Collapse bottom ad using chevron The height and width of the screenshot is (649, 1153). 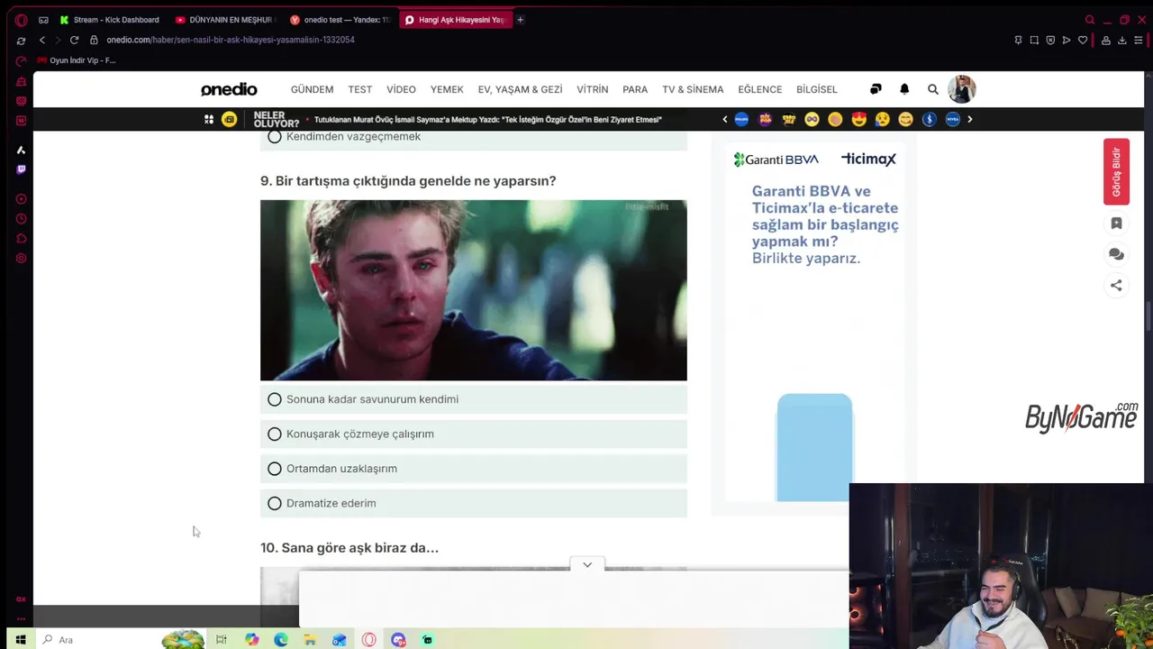tap(587, 564)
